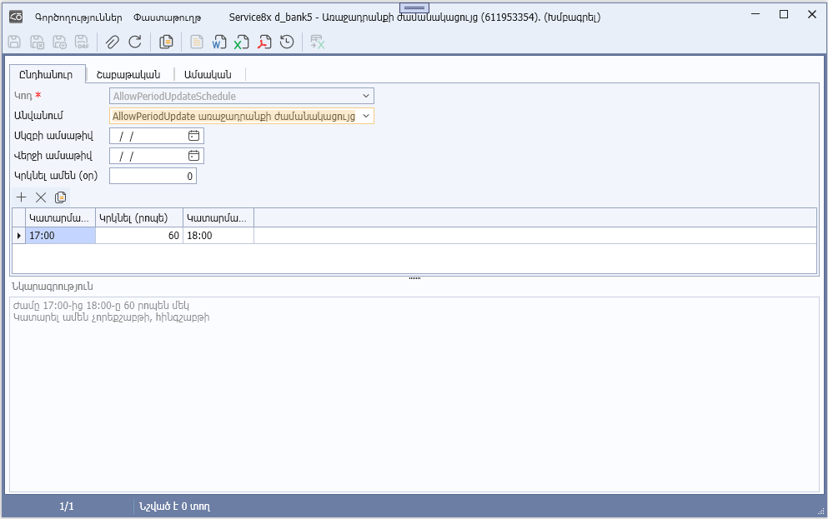Delete the row with the X icon above the grid
The height and width of the screenshot is (519, 828).
40,197
